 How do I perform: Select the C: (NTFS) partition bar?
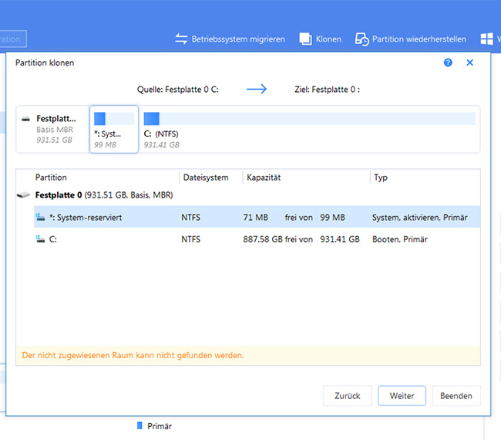click(309, 119)
